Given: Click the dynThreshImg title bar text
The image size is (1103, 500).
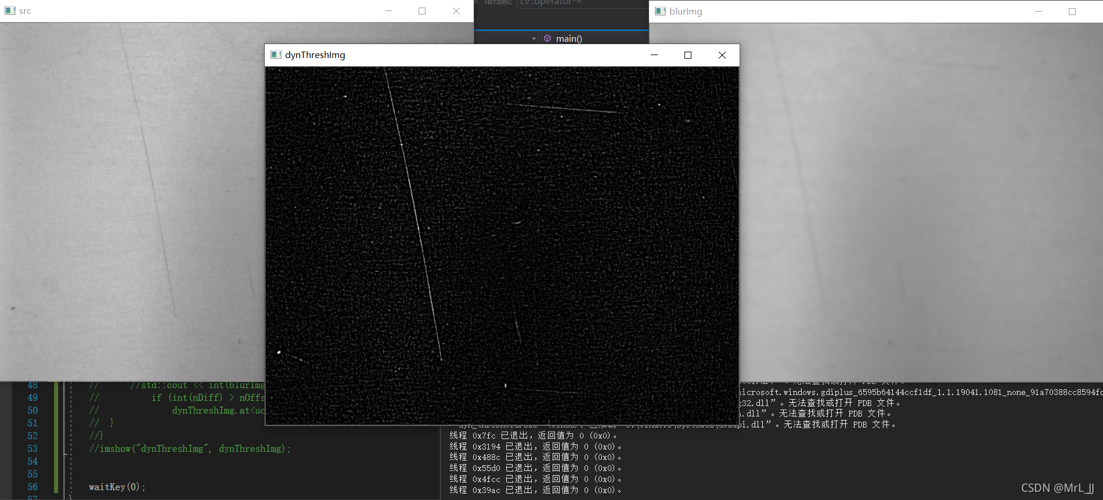Looking at the screenshot, I should [x=315, y=55].
